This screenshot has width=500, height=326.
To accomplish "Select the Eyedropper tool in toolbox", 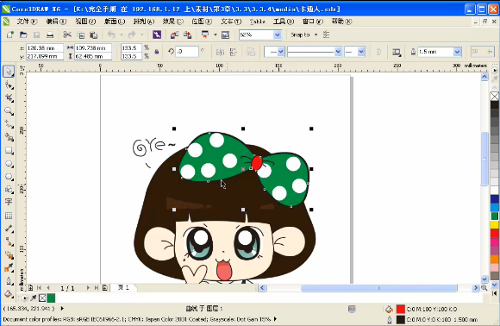I will click(9, 267).
